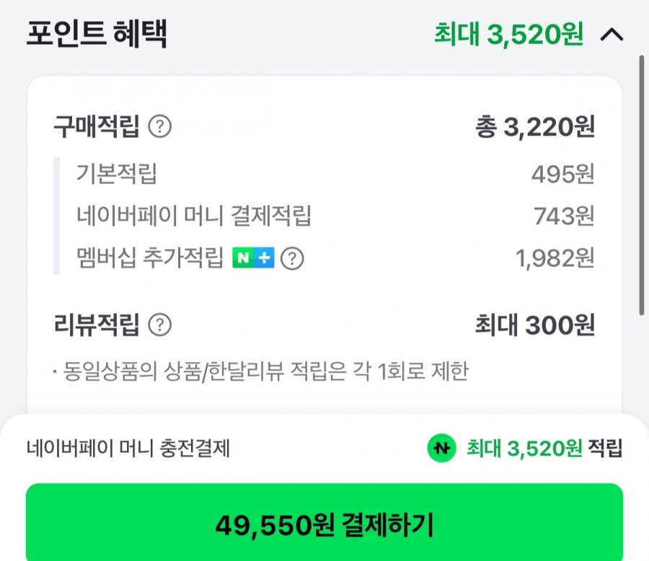The width and height of the screenshot is (649, 561).
Task: Click the 네이버페이 머니 충전결제 label
Action: point(128,449)
